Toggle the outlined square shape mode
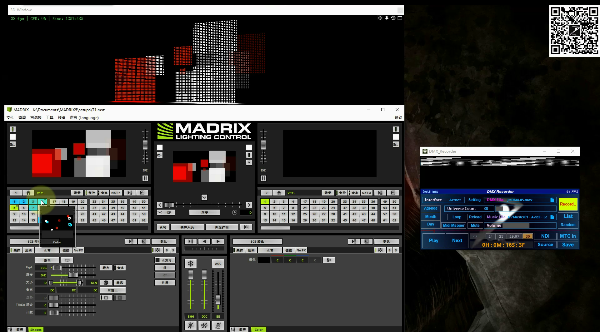The image size is (600, 332). [x=106, y=298]
